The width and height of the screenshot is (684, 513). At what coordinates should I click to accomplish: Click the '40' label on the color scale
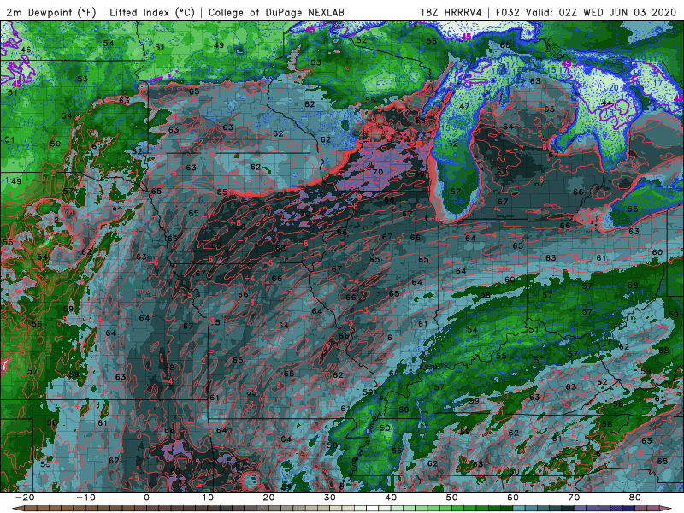(391, 498)
